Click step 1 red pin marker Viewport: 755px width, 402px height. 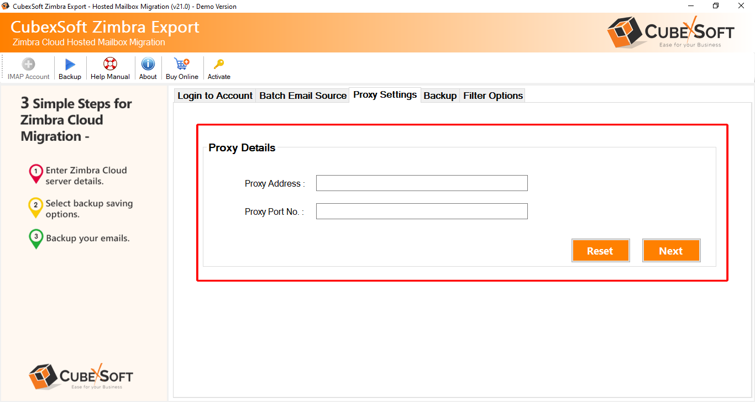(x=36, y=174)
